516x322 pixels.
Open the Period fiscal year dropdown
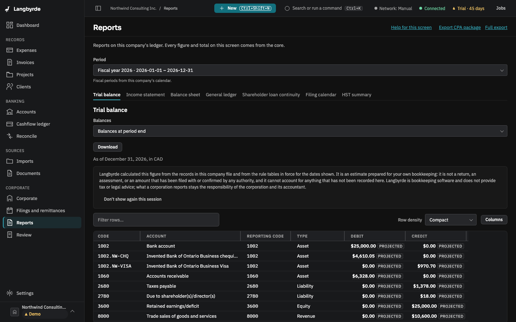click(x=300, y=70)
